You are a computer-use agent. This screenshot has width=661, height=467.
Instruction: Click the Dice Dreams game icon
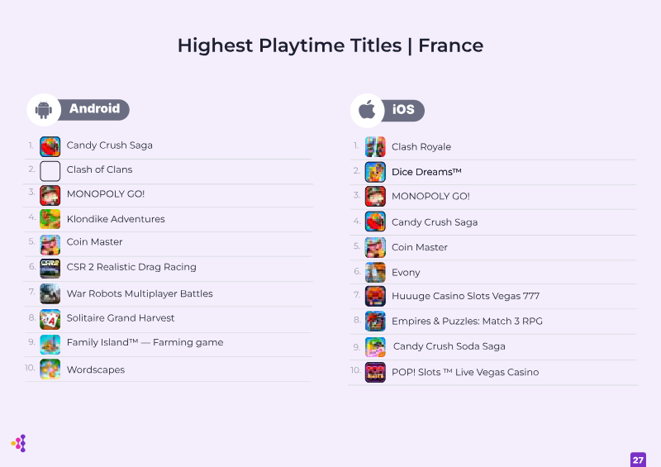point(375,172)
